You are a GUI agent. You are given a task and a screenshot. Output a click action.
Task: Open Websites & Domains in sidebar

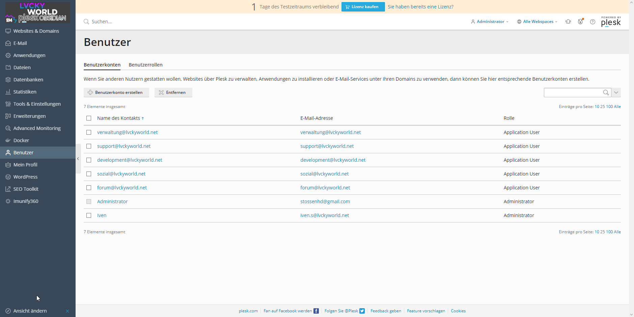[x=36, y=31]
